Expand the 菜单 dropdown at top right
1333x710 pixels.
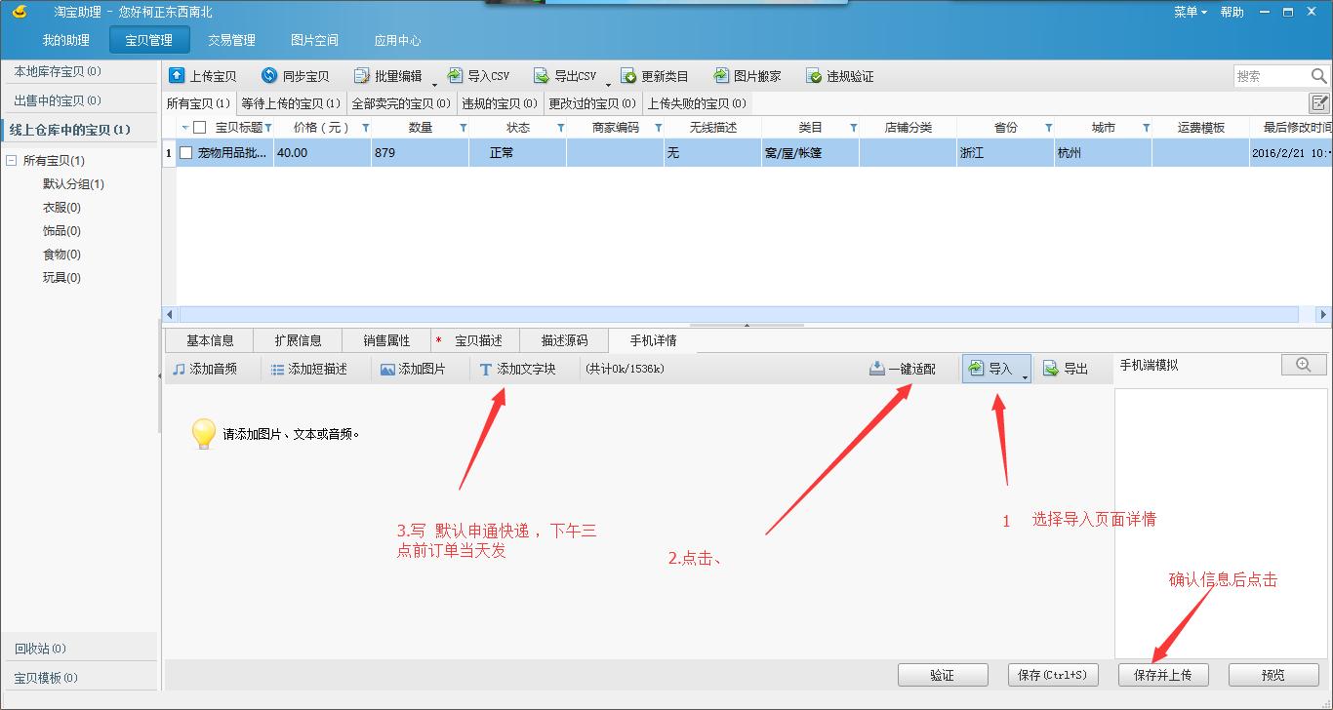click(1189, 12)
